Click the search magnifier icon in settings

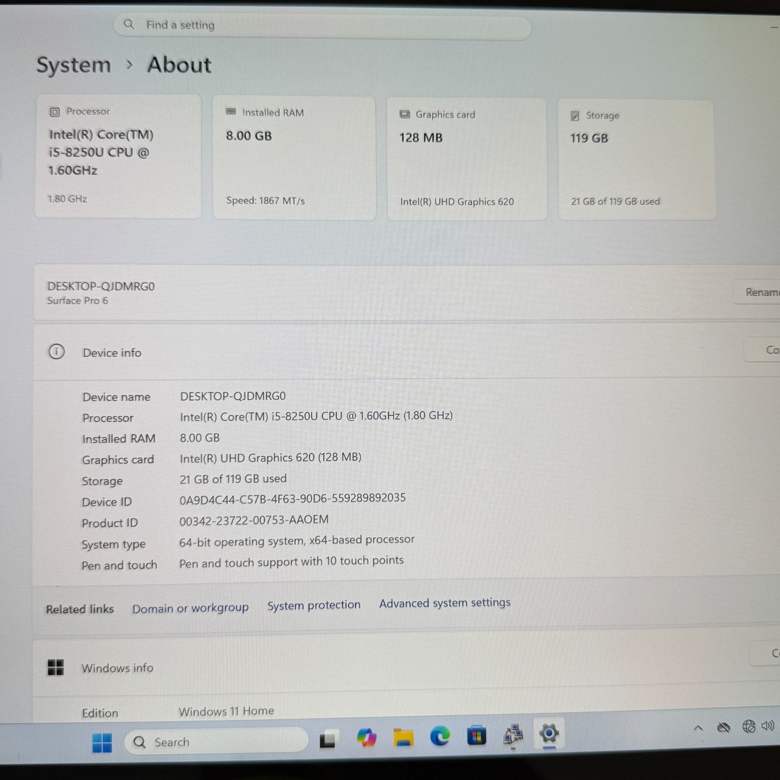point(129,24)
